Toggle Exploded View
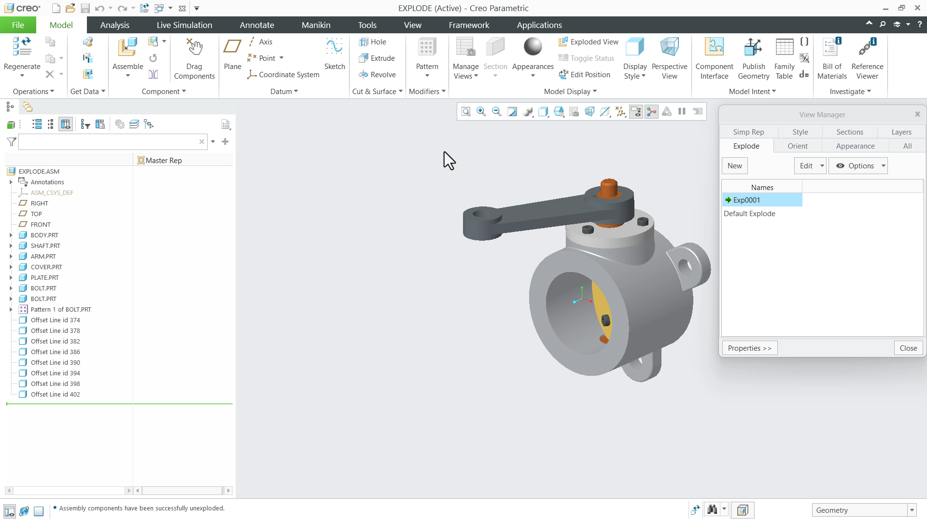 click(589, 42)
